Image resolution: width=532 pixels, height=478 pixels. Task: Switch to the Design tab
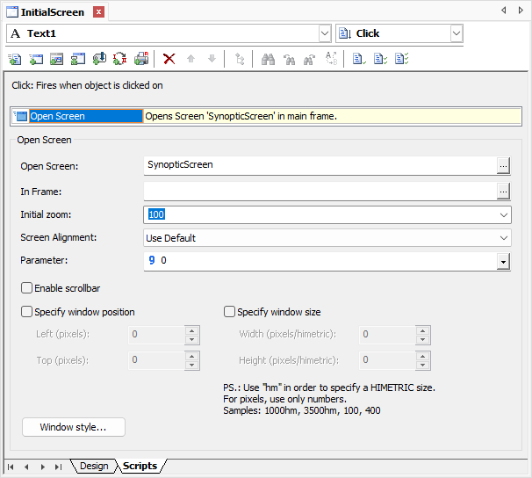(x=94, y=466)
